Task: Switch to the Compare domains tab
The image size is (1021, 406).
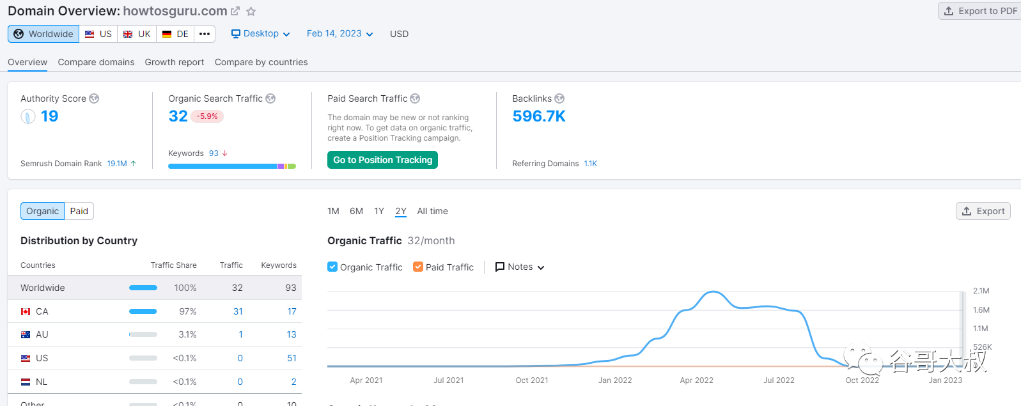Action: 96,62
